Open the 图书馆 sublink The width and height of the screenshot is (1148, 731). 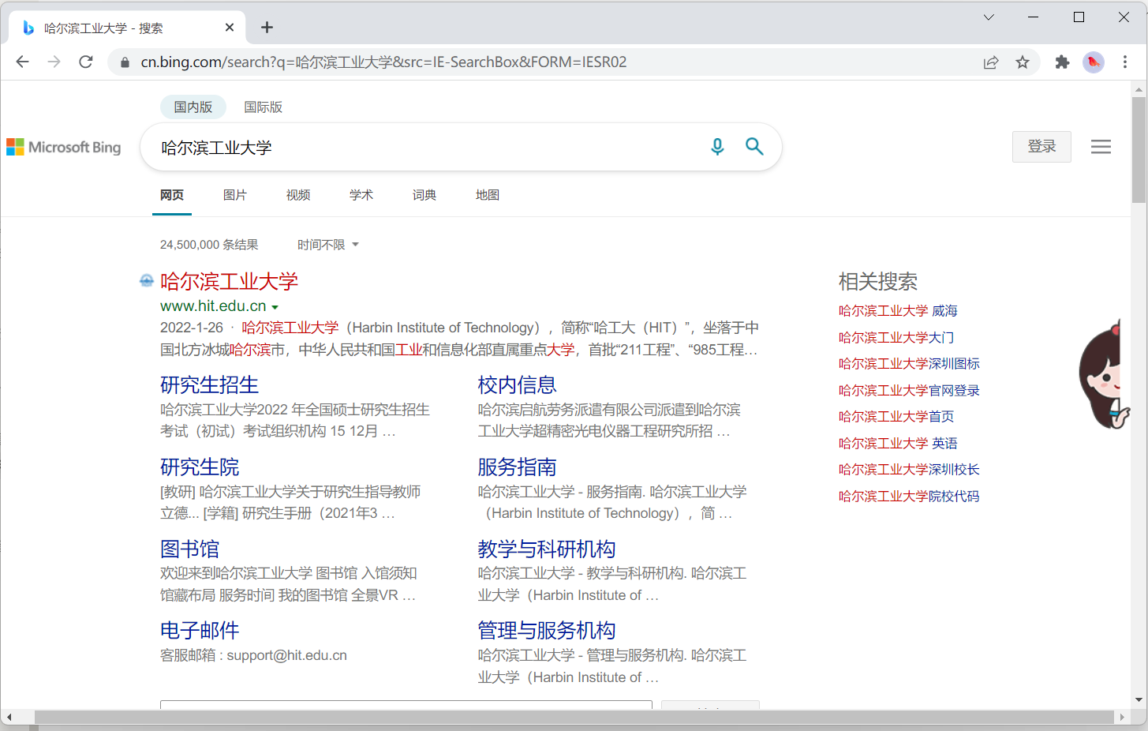point(189,549)
